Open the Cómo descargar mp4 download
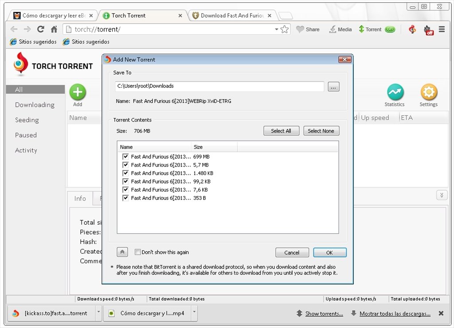This screenshot has height=328, width=454. [x=147, y=313]
